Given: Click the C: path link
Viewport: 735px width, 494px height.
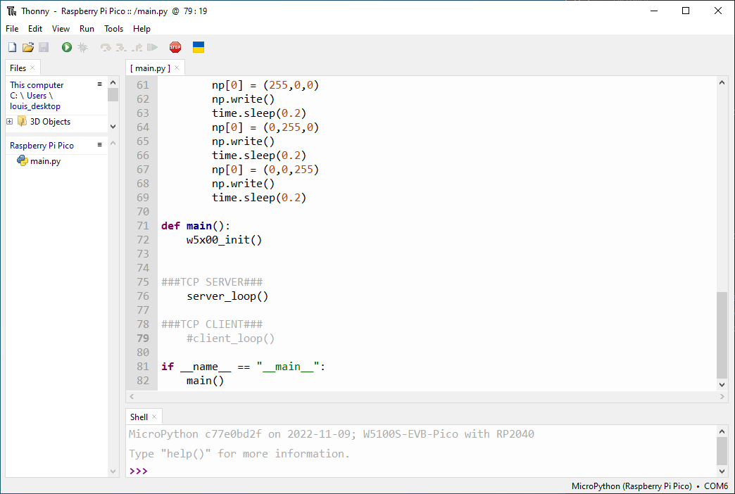Looking at the screenshot, I should point(13,96).
